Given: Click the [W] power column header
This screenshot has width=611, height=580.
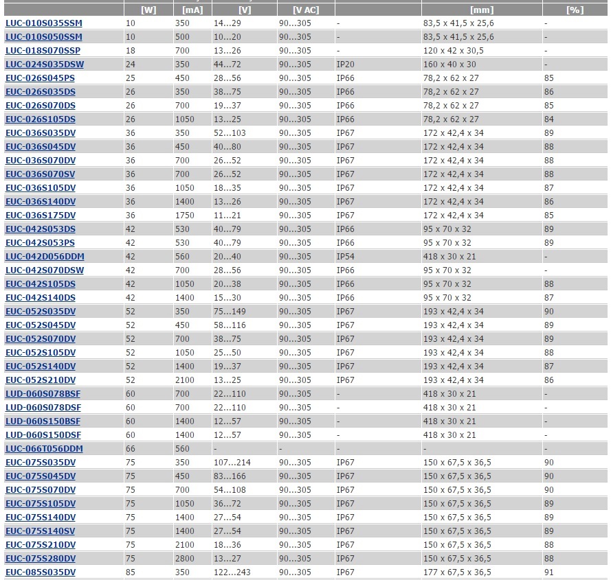Looking at the screenshot, I should [x=148, y=10].
